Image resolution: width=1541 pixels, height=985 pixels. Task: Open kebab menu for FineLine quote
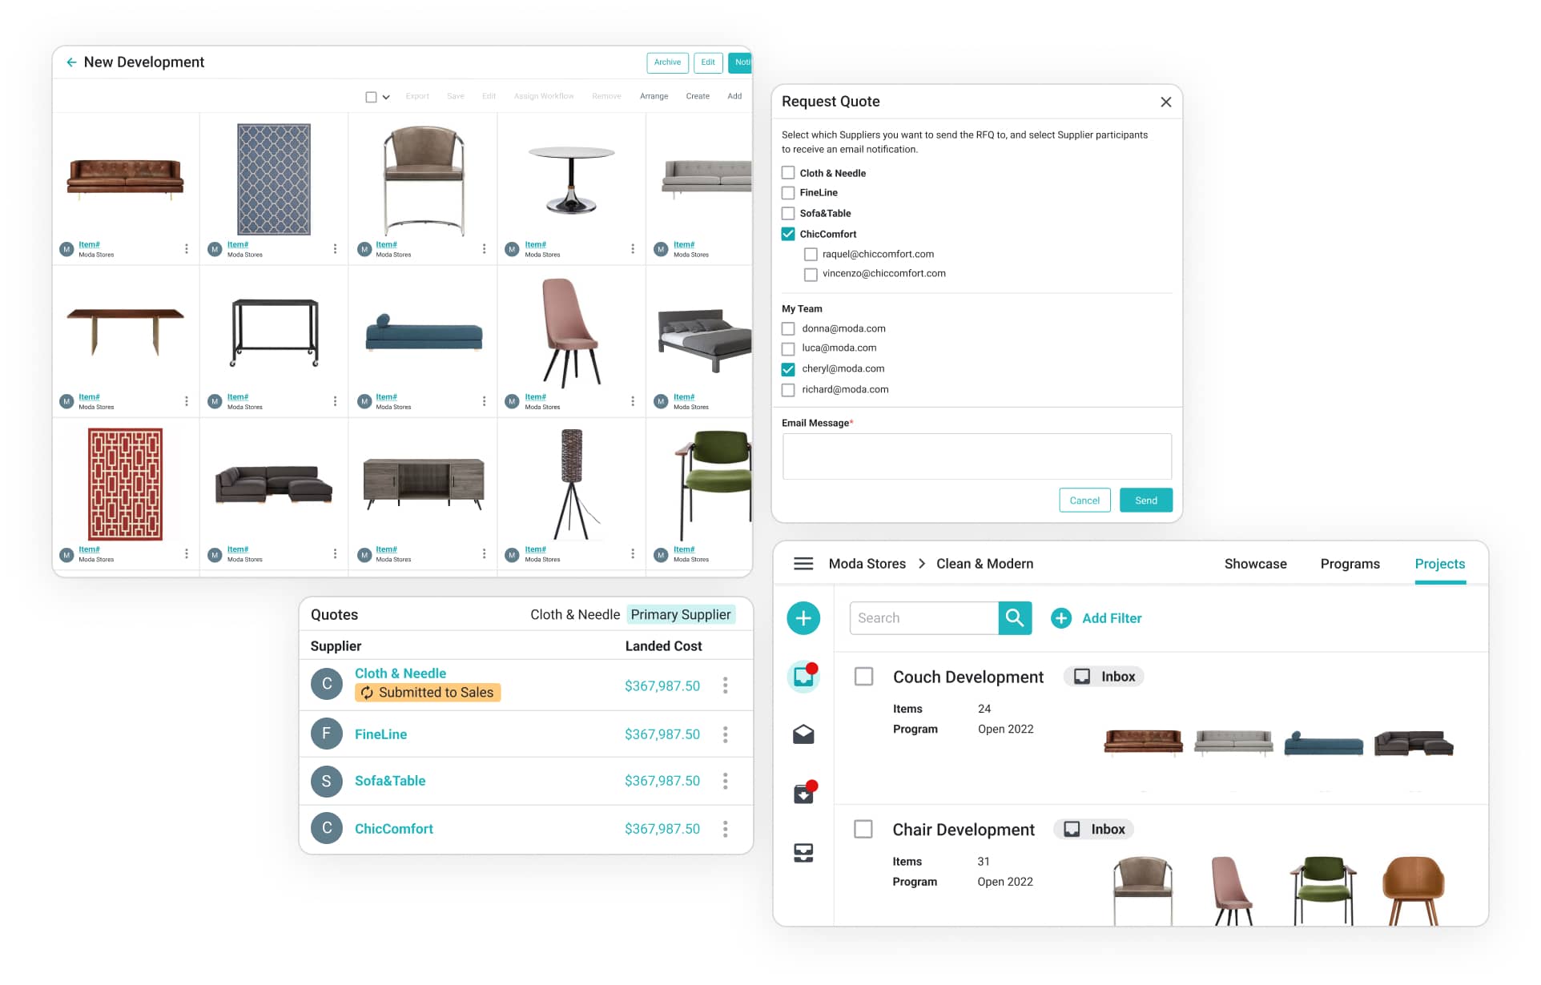725,734
